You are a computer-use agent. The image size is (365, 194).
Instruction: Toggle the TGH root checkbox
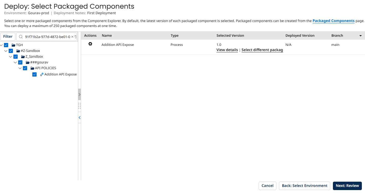pyautogui.click(x=6, y=45)
